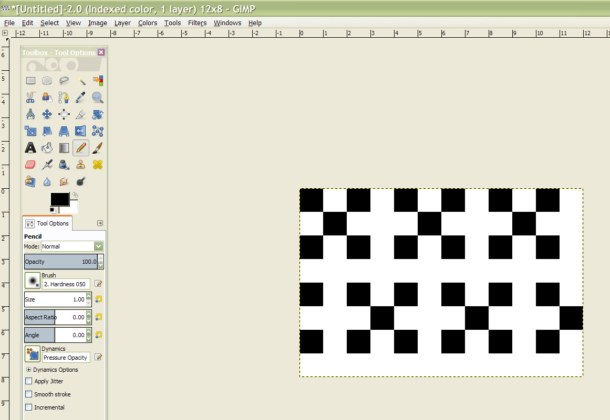
Task: Select the Bucket Fill tool
Action: pos(47,147)
